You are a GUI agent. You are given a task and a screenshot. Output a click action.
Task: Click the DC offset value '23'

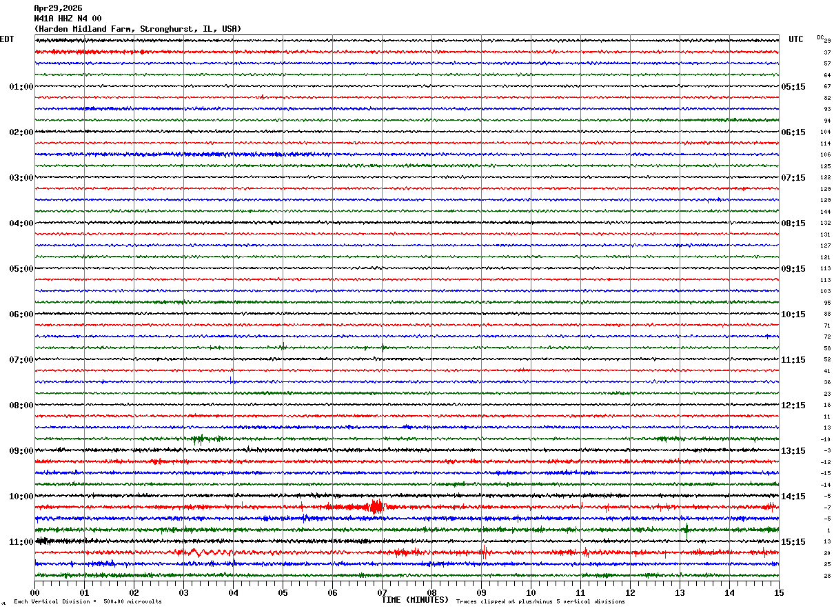coord(827,394)
